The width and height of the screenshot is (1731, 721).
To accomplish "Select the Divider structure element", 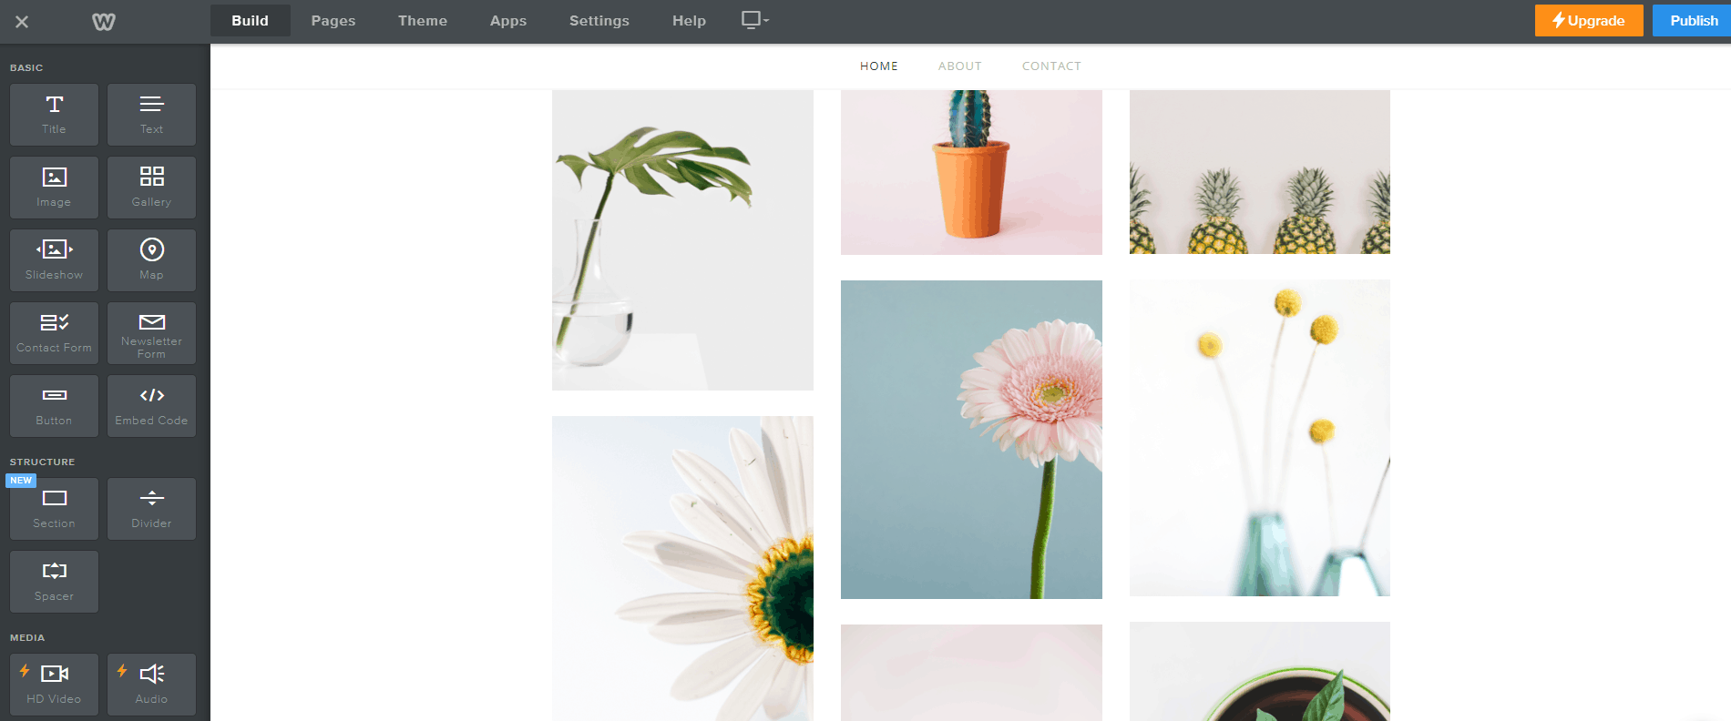I will click(151, 509).
